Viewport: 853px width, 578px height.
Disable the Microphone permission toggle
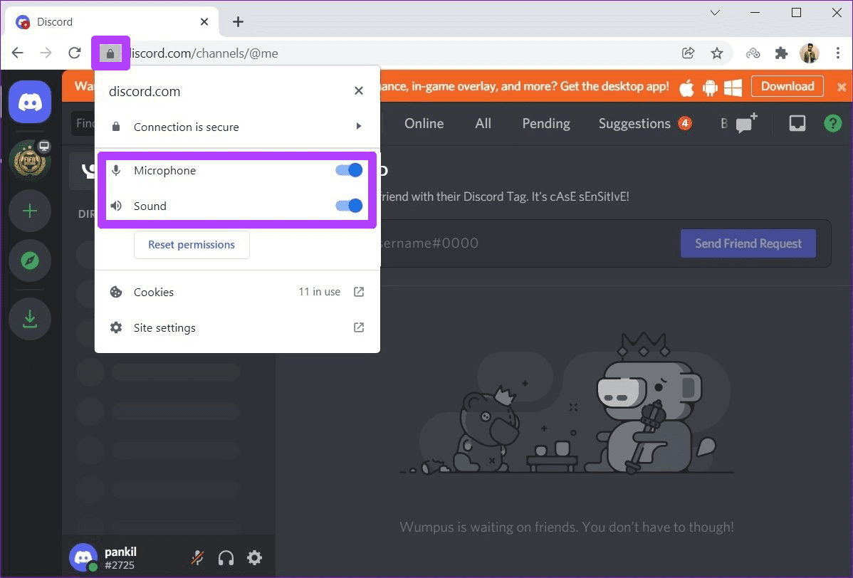[348, 170]
